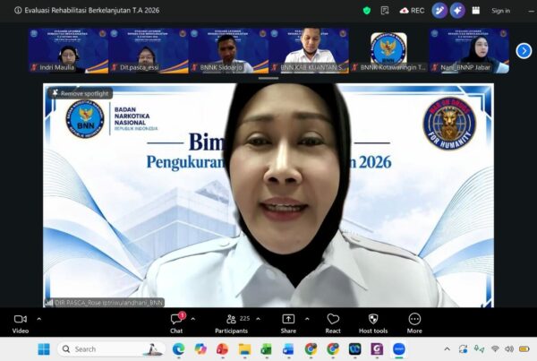Open Host tools shield menu
The width and height of the screenshot is (537, 361).
[x=373, y=323]
